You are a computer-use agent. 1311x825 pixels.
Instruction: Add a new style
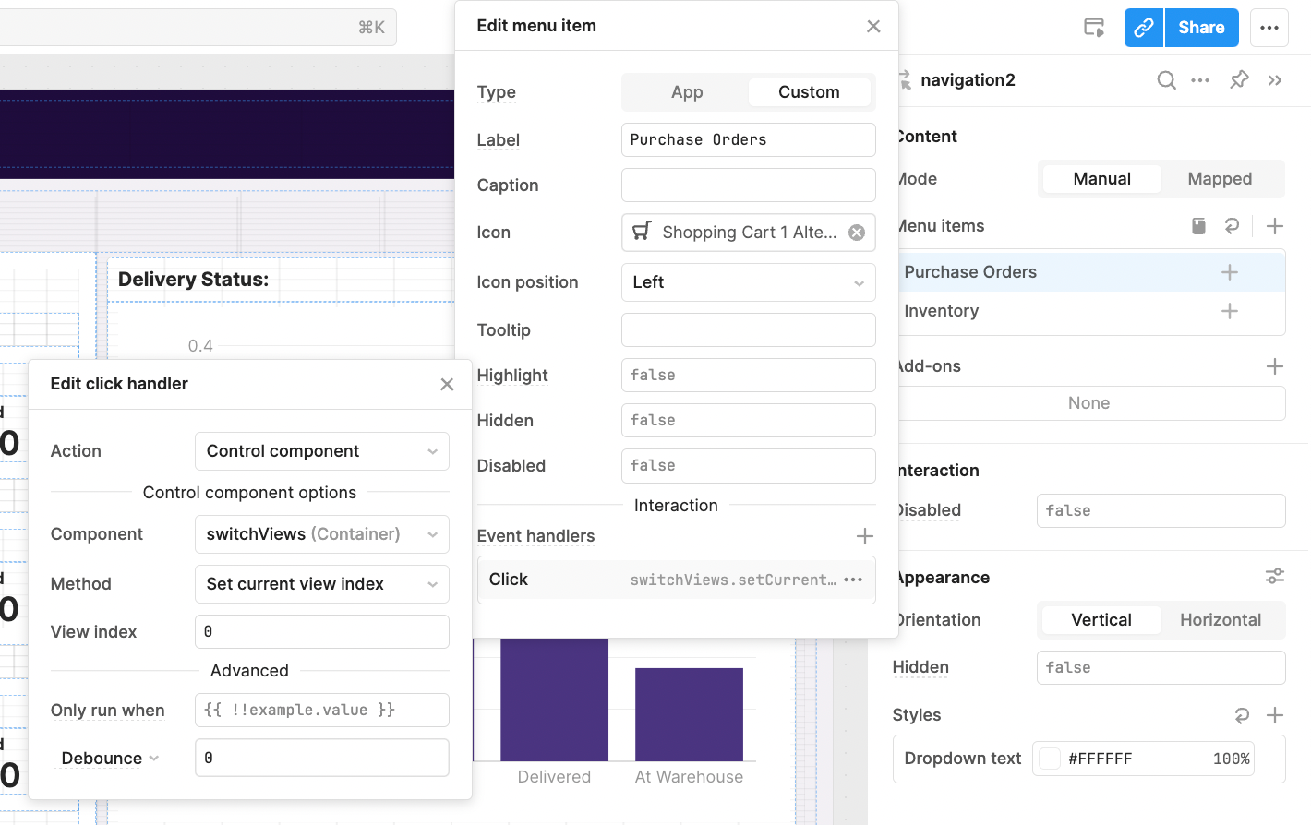click(x=1275, y=715)
